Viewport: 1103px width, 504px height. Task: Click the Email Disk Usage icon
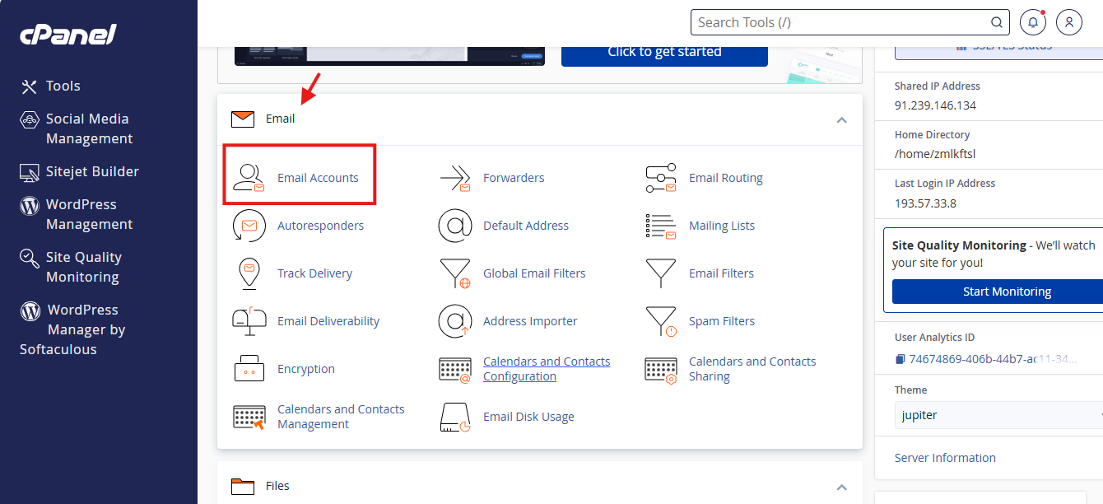pyautogui.click(x=454, y=417)
